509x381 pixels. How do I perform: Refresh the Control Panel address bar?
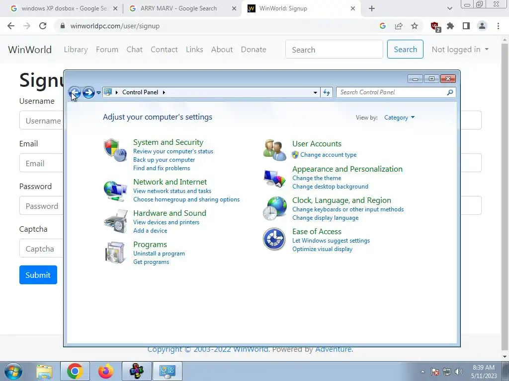[327, 92]
